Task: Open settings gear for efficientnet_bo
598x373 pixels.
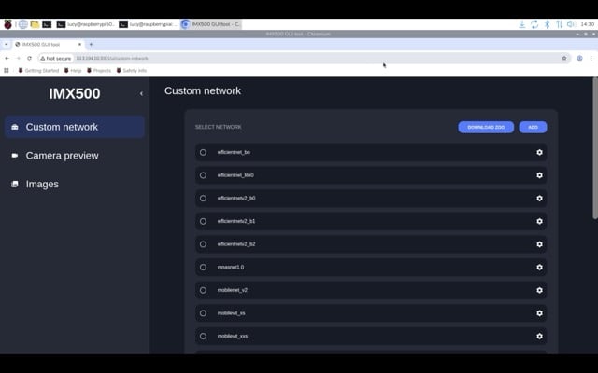Action: [x=539, y=152]
